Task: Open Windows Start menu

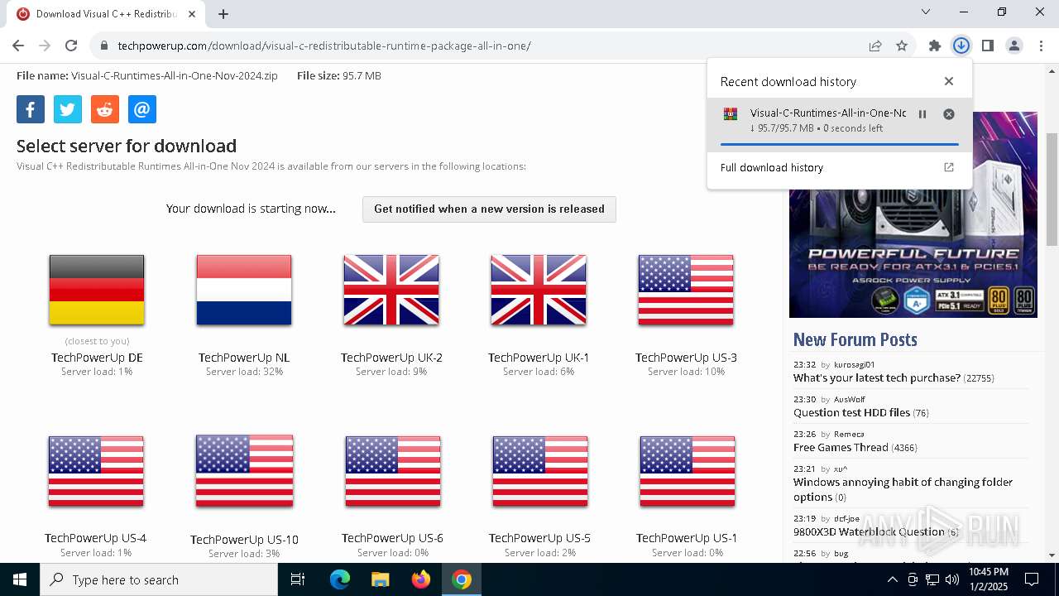Action: click(20, 579)
